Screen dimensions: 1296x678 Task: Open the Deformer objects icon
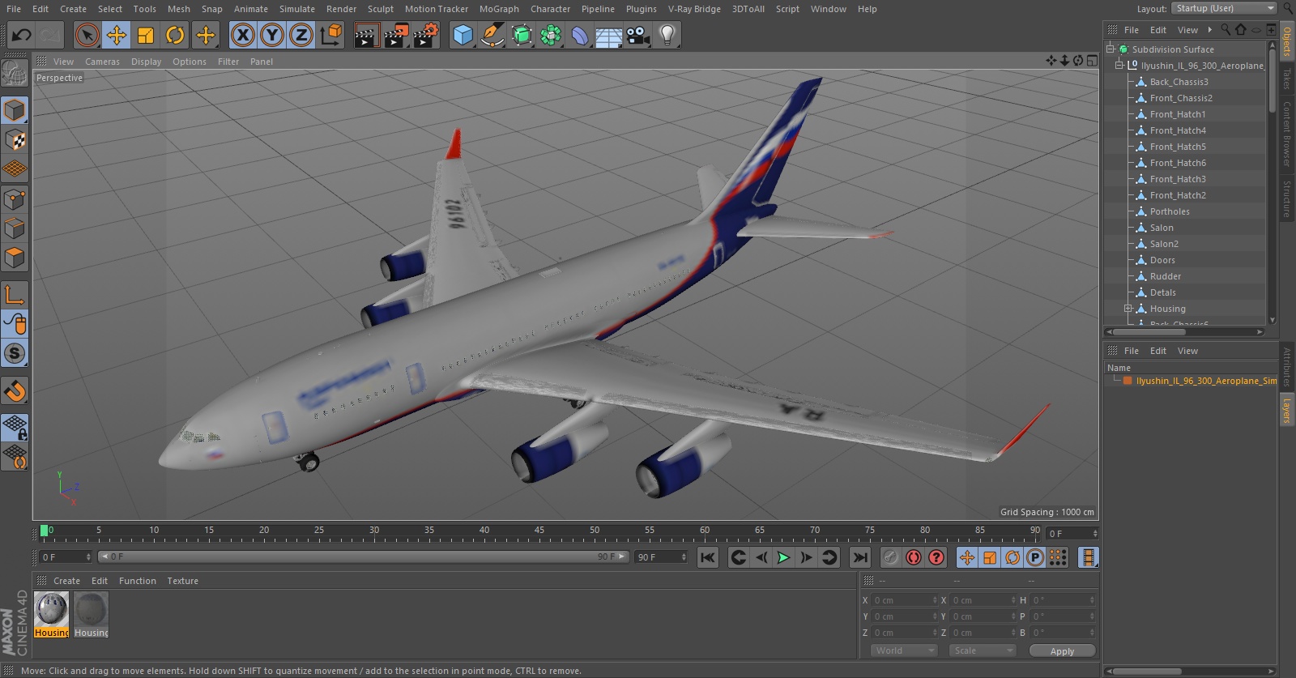click(580, 35)
